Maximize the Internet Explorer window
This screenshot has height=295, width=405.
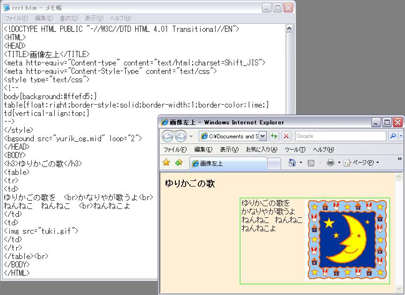click(x=387, y=122)
